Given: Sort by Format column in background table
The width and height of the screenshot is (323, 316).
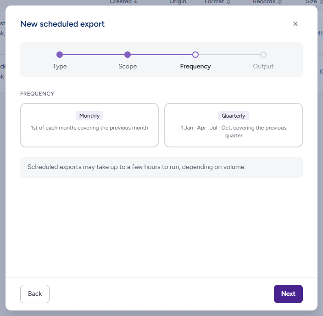Looking at the screenshot, I should coord(217,2).
